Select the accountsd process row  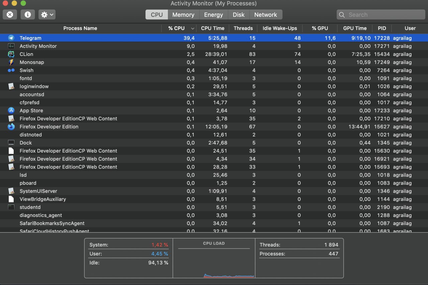(x=214, y=94)
